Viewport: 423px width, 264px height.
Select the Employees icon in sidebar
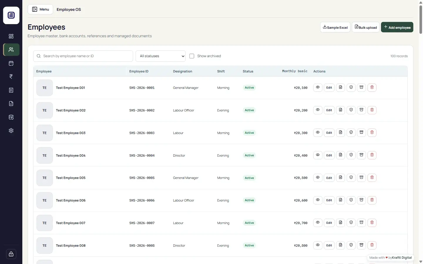click(x=11, y=50)
